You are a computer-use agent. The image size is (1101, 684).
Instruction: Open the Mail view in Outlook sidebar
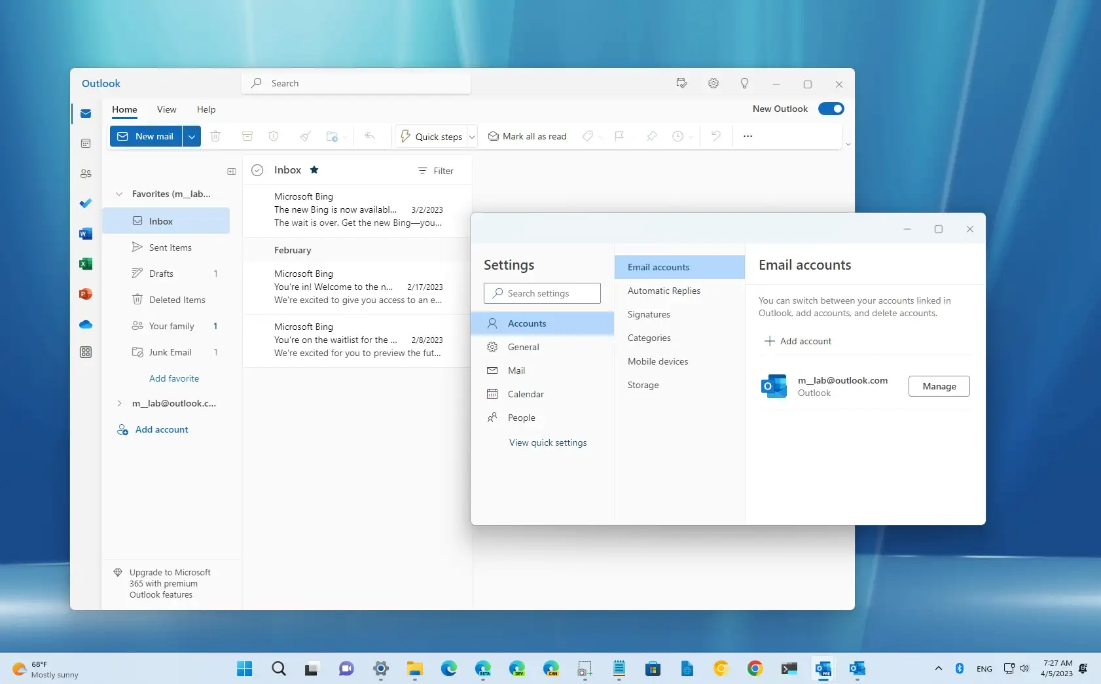coord(86,113)
